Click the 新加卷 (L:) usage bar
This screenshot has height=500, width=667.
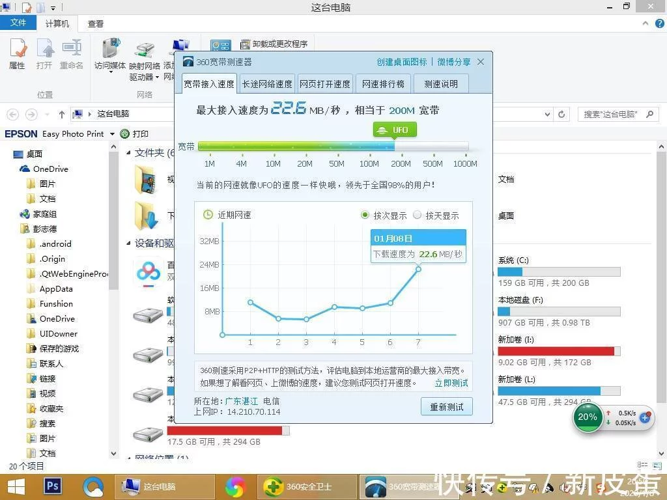click(559, 391)
